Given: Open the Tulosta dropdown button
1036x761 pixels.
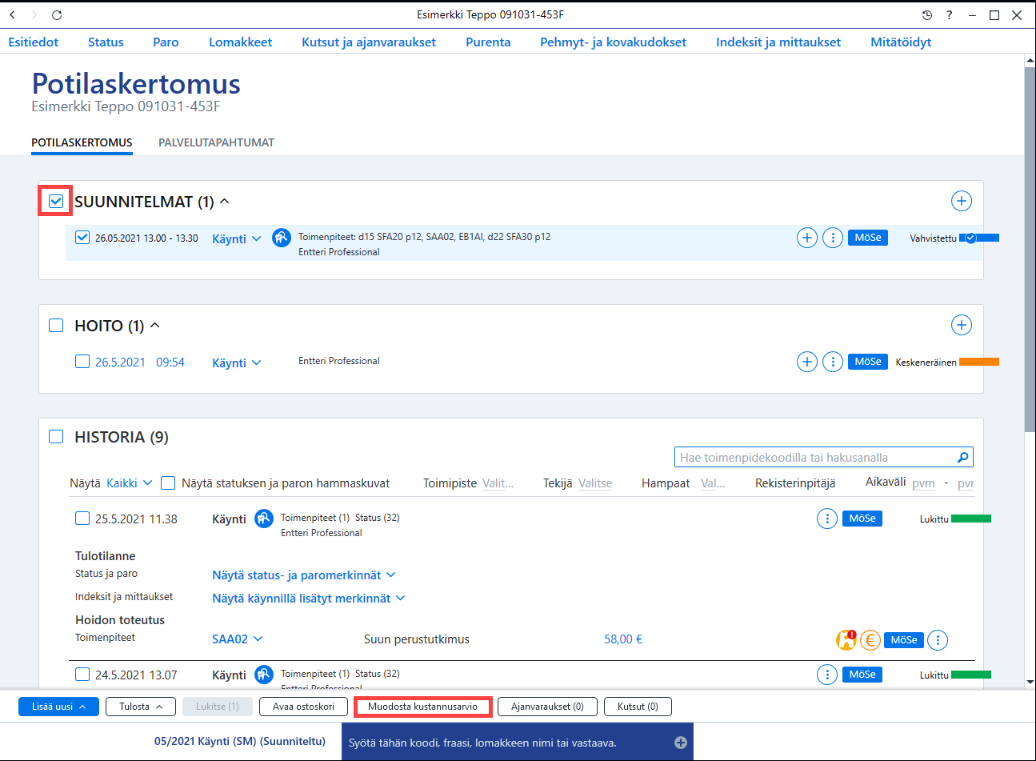Looking at the screenshot, I should (x=141, y=707).
